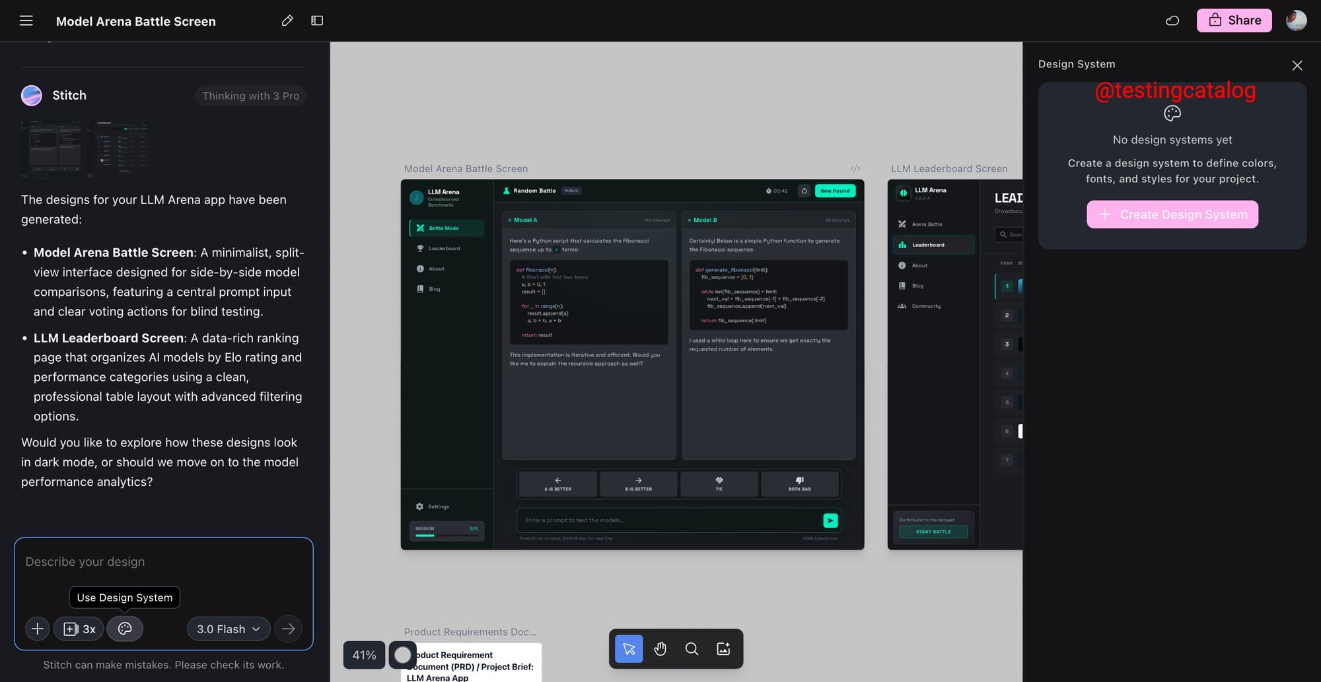Click the green send button in mockup prompt
This screenshot has height=682, width=1321.
coord(830,520)
